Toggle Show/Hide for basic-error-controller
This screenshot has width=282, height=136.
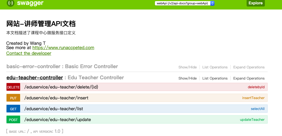tap(187, 67)
